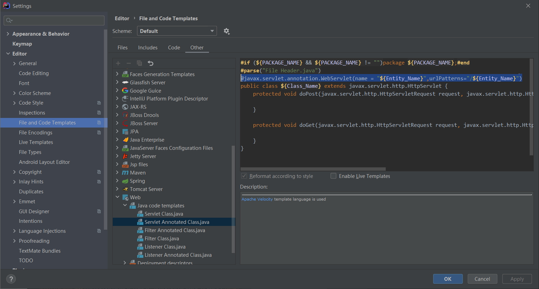This screenshot has width=539, height=289.
Task: Open the Apache Velocity link
Action: (257, 199)
